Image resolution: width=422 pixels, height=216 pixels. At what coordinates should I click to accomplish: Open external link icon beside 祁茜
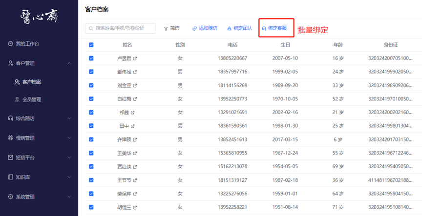(x=133, y=113)
